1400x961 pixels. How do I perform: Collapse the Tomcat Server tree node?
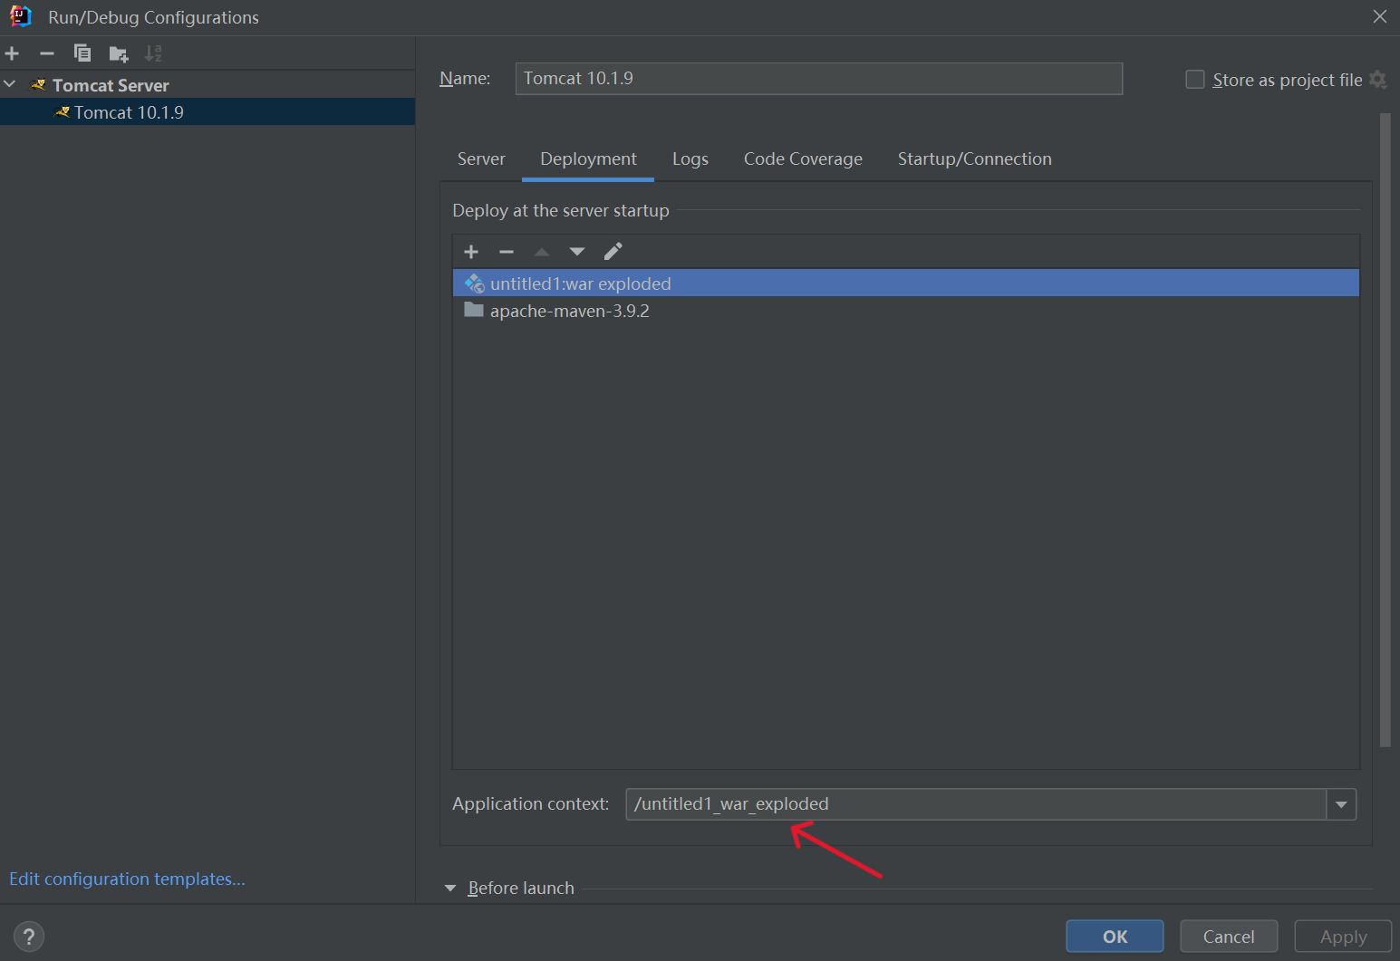[10, 84]
